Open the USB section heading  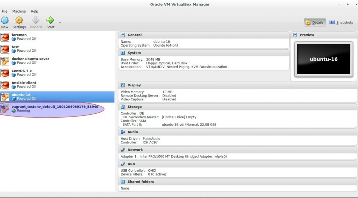click(131, 164)
